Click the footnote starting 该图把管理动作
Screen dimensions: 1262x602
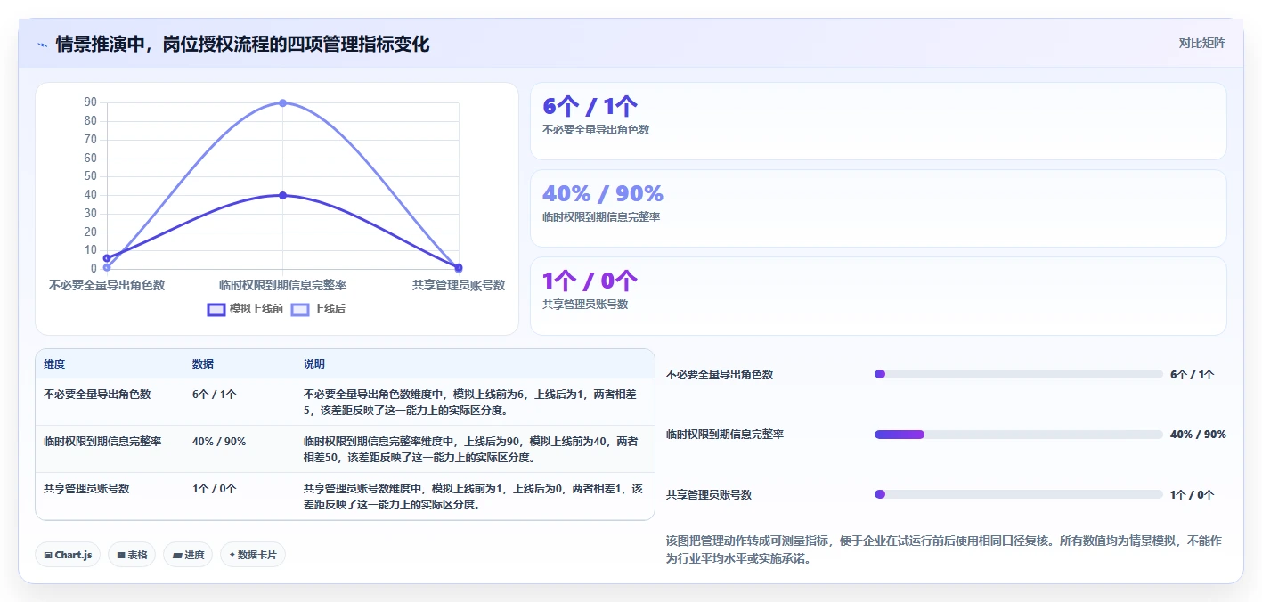[943, 549]
